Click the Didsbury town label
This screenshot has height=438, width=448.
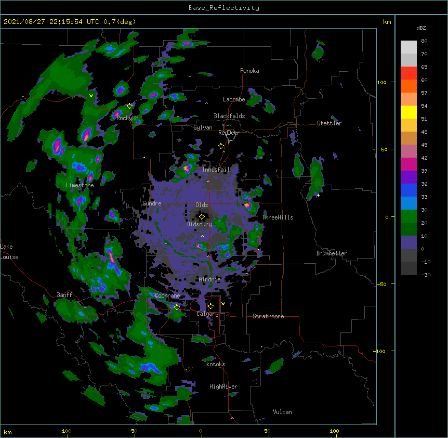tap(199, 224)
